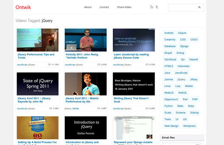This screenshot has height=145, width=224.
Task: Open 'Writing jQuery That Doesn't Suck' title
Action: (131, 100)
